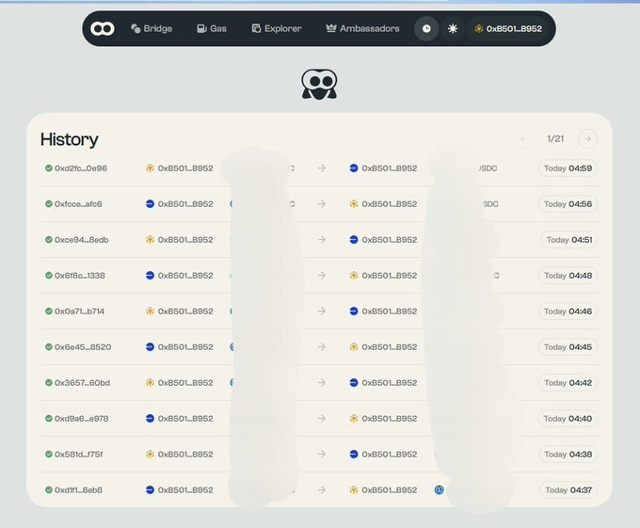Click the direction arrow in 0xd1f1...6eb8 row
640x528 pixels.
pyautogui.click(x=322, y=489)
